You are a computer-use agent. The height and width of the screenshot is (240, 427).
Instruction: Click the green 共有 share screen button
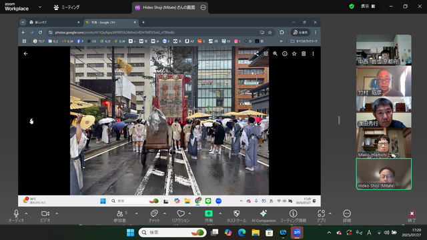(x=209, y=216)
